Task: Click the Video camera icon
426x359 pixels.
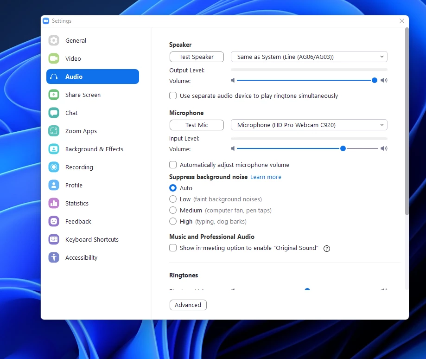Action: pyautogui.click(x=54, y=58)
